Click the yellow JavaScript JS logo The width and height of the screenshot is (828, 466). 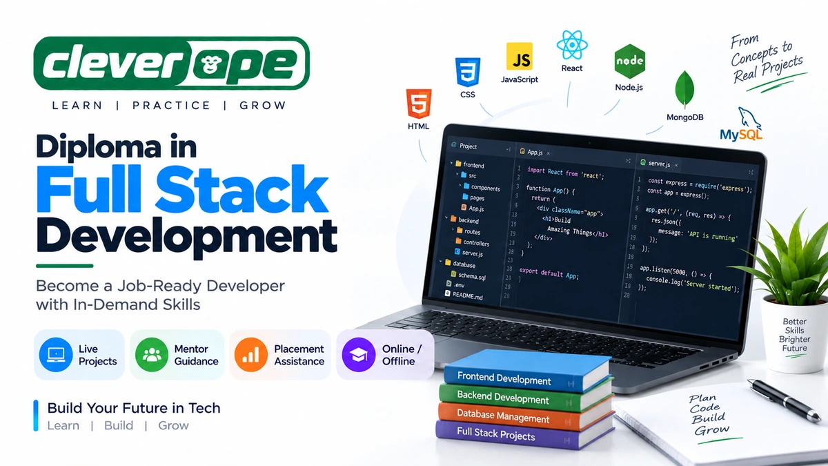click(x=519, y=57)
